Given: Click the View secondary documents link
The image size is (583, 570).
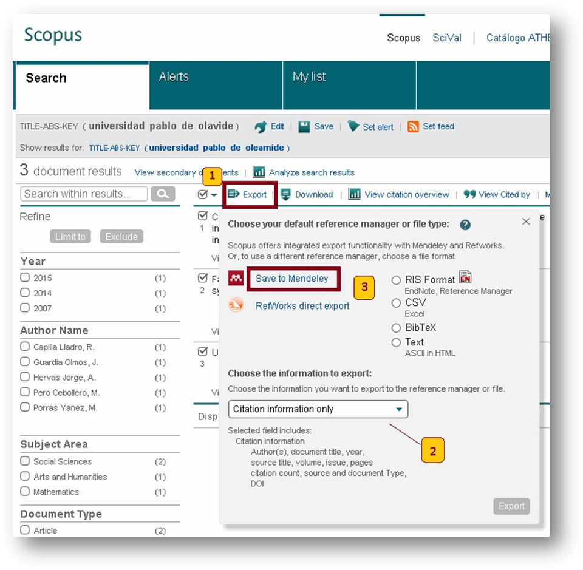Looking at the screenshot, I should coord(186,172).
